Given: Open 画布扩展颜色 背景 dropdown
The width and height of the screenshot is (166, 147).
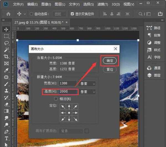Looking at the screenshot, I should point(71,131).
